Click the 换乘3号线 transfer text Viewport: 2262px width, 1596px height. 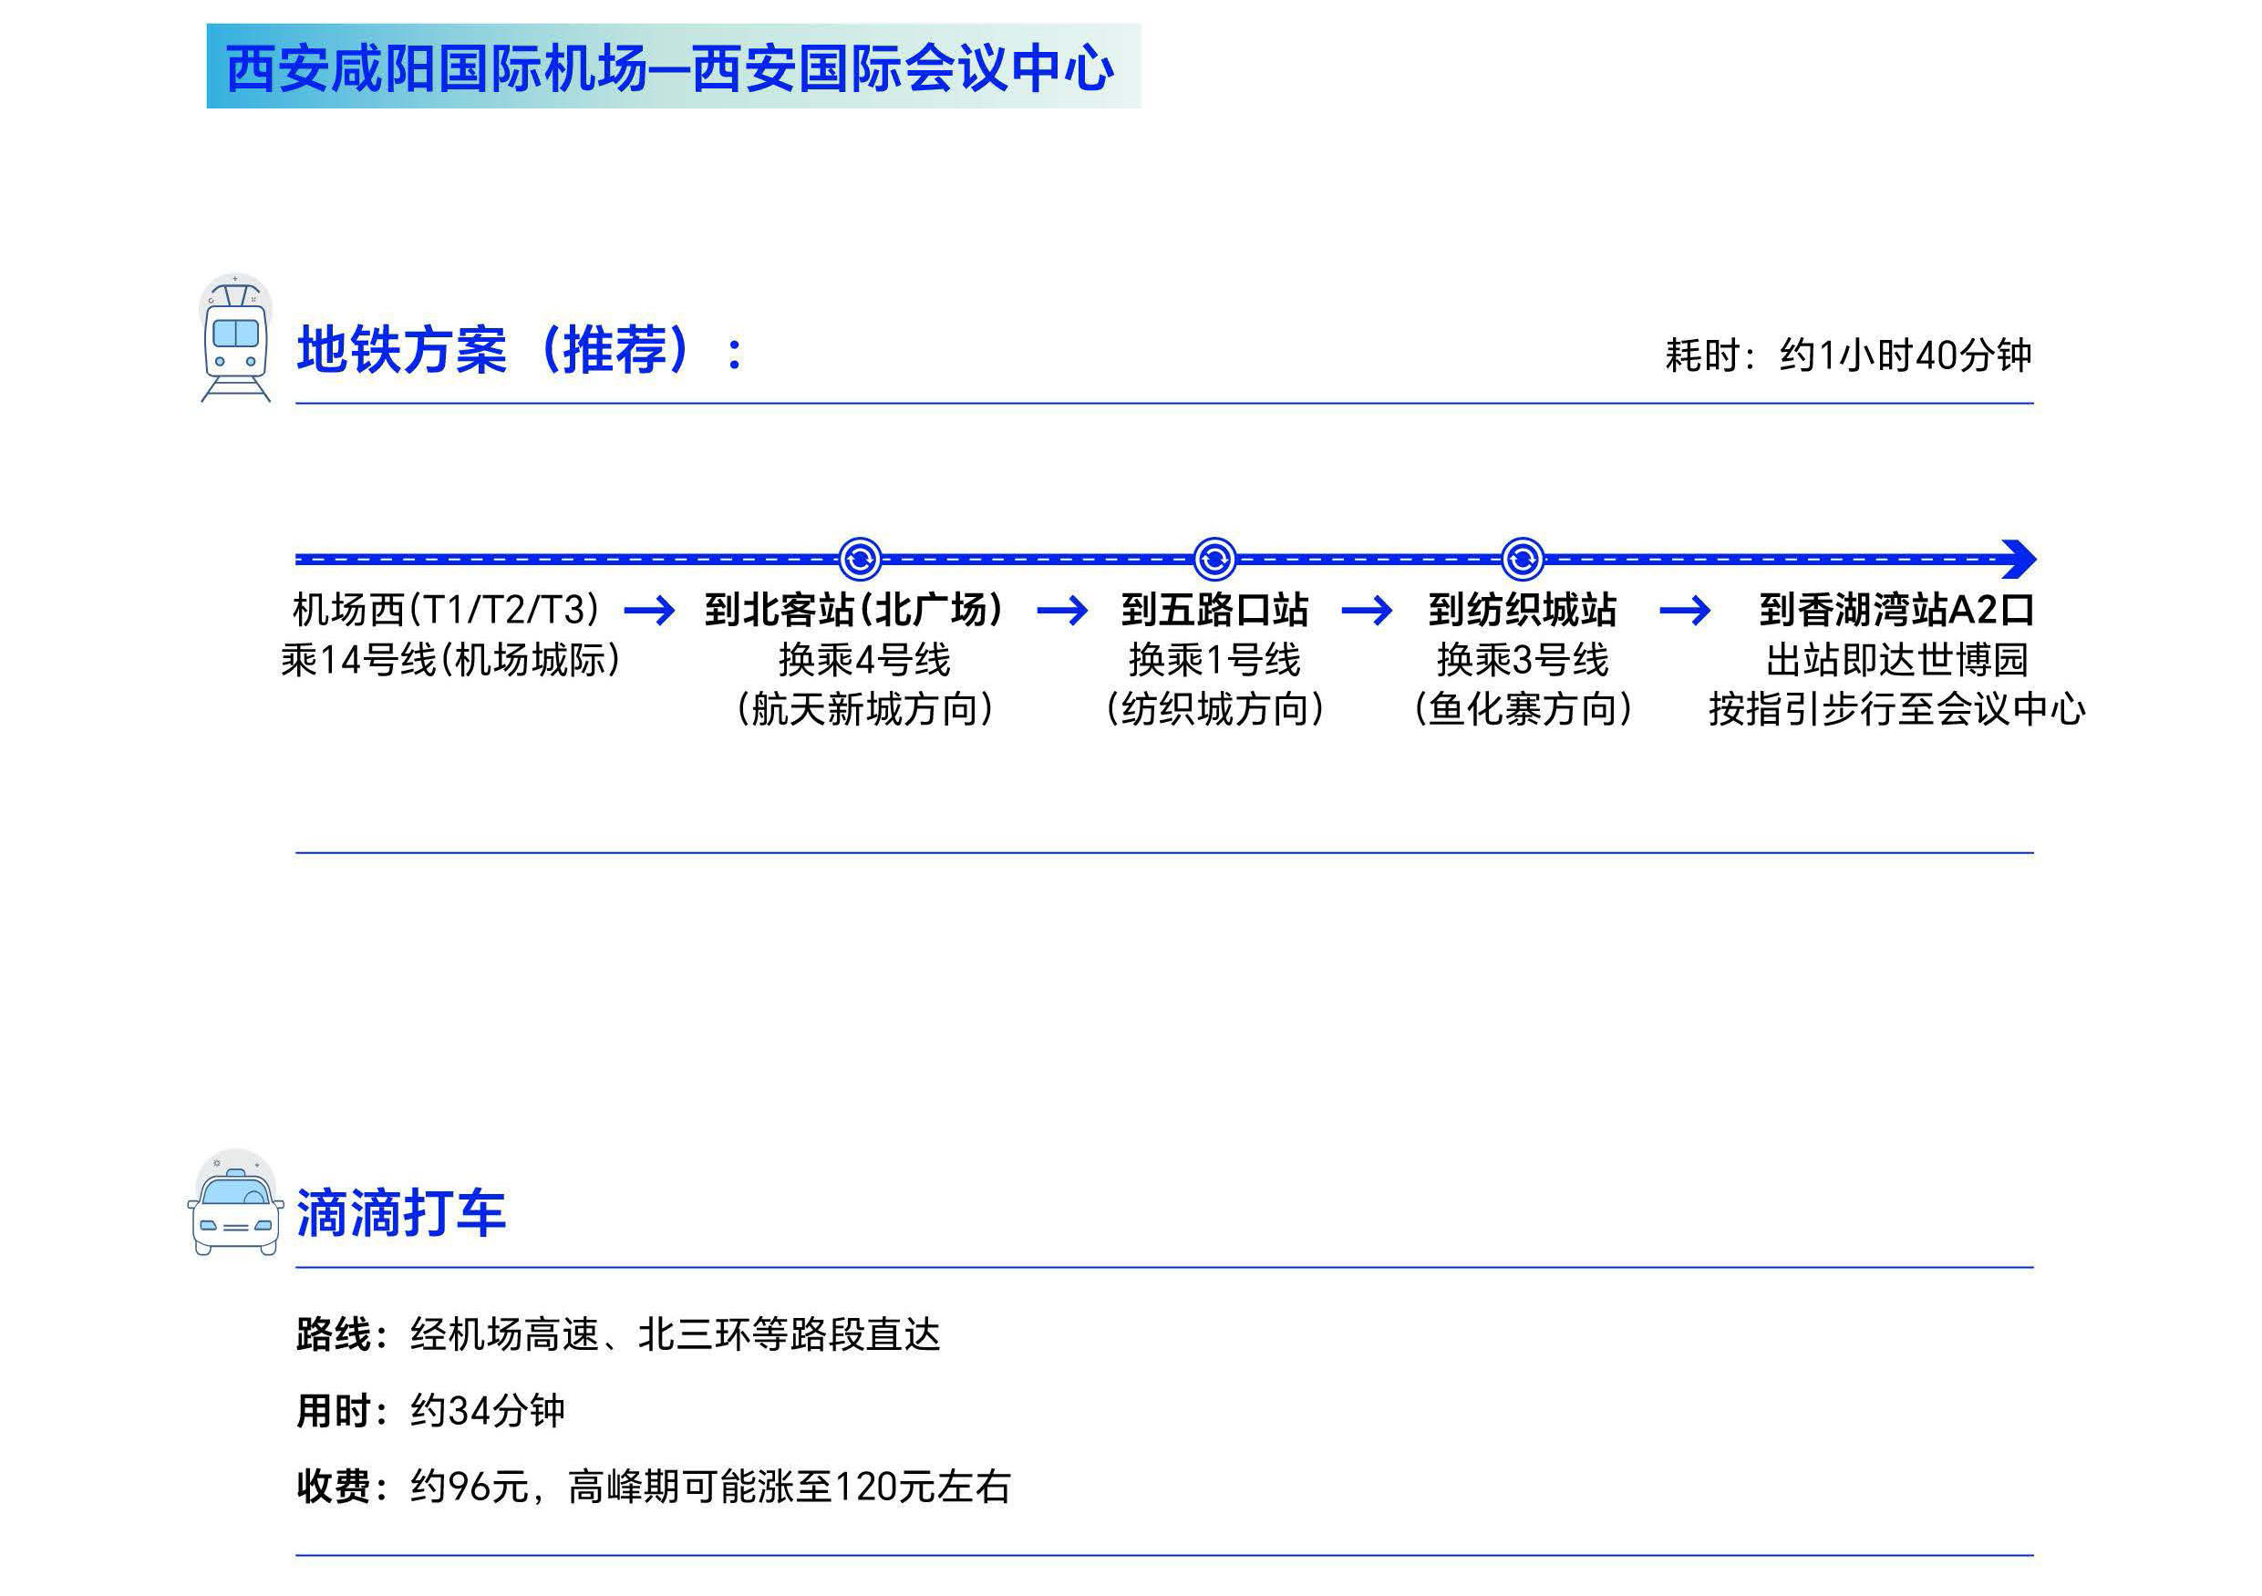pyautogui.click(x=1522, y=659)
